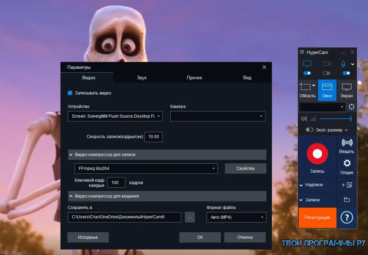Viewport: 368px width, 255px height.
Task: Click the orange Регистрация button
Action: pos(317,218)
